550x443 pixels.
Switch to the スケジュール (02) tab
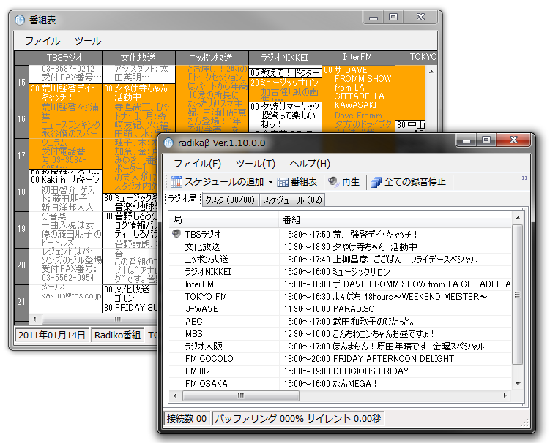click(292, 200)
